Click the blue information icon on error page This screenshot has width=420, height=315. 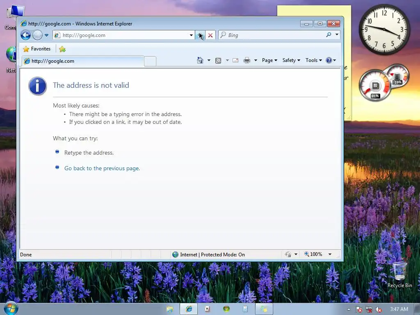(x=37, y=86)
